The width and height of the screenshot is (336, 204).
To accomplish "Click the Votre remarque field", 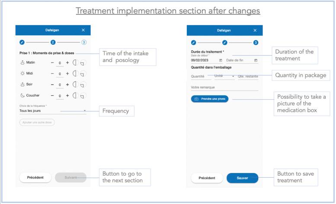I will (224, 88).
